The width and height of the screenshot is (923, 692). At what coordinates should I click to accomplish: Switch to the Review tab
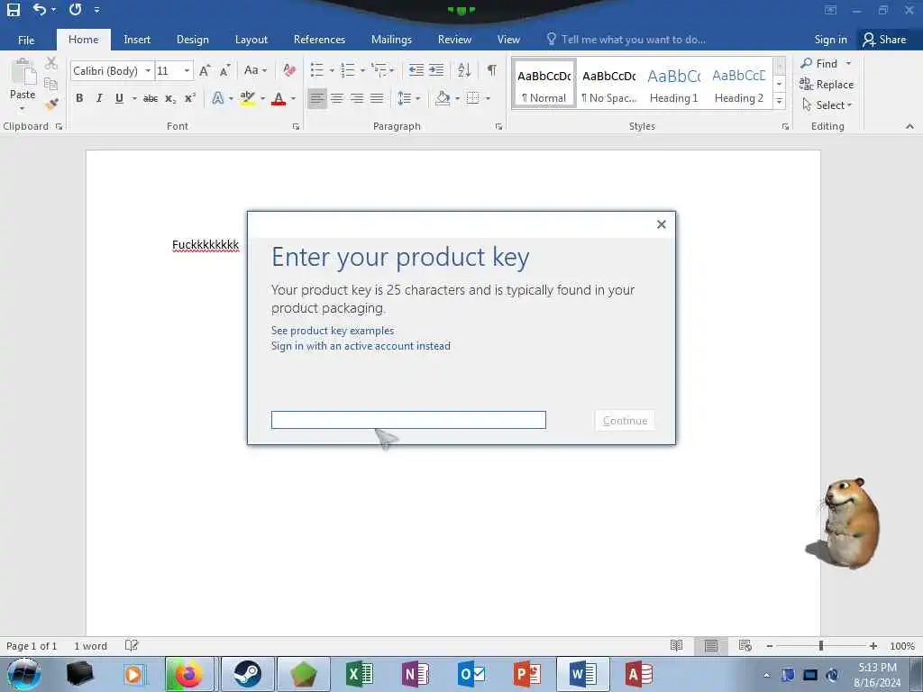454,40
